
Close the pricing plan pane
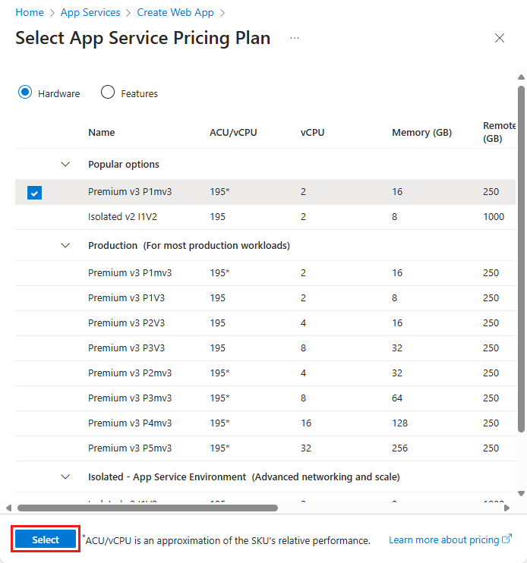(500, 39)
